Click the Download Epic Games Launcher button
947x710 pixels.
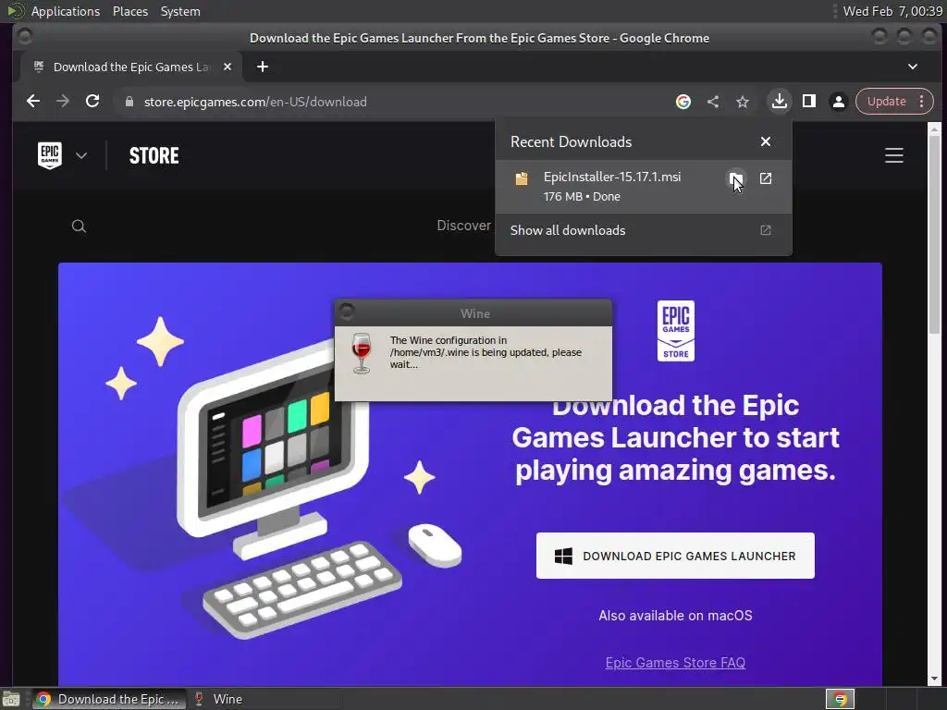(x=675, y=556)
